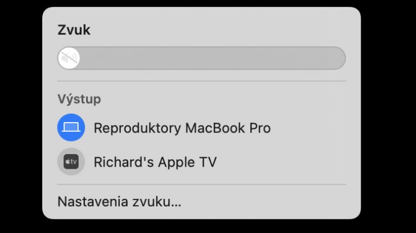
Task: Click the muted speaker icon on slider
Action: tap(69, 58)
